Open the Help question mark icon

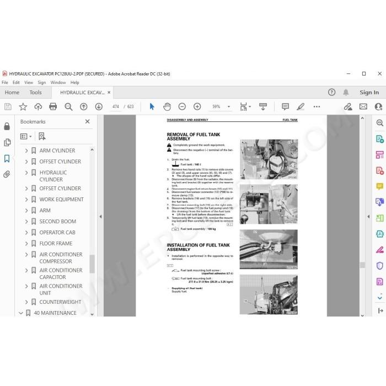(x=331, y=92)
